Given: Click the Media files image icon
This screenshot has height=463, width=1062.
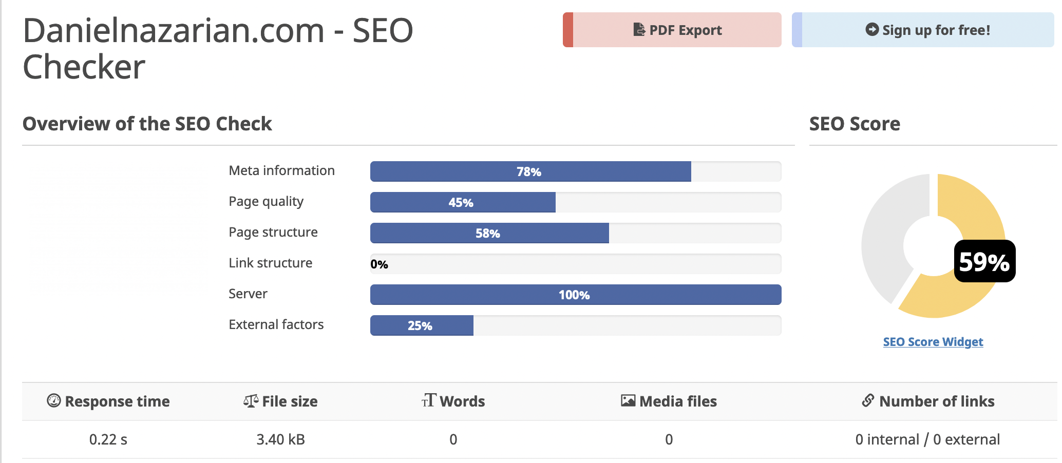Looking at the screenshot, I should tap(628, 400).
